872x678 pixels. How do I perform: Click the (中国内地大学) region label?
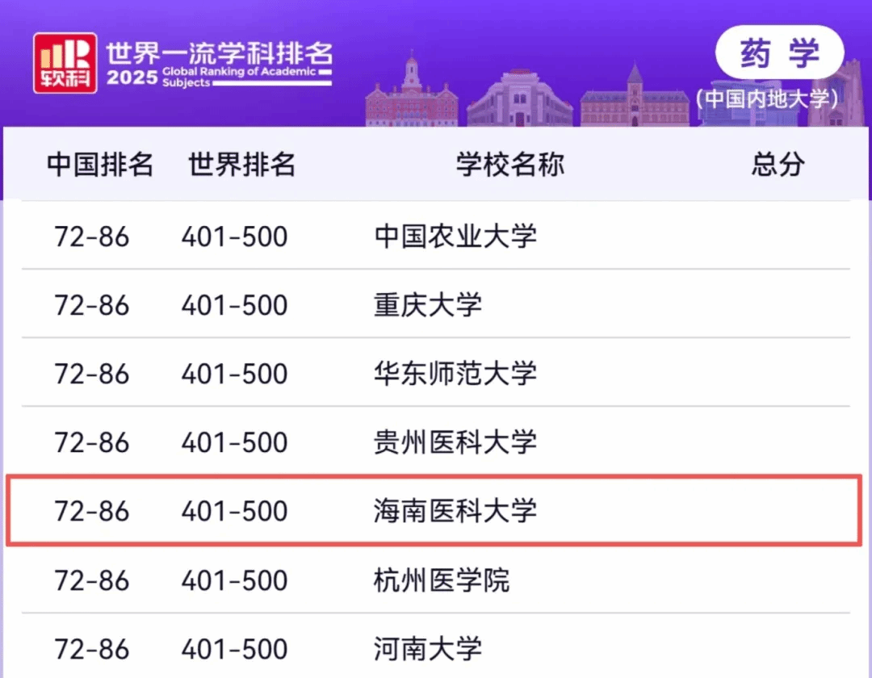tap(767, 99)
